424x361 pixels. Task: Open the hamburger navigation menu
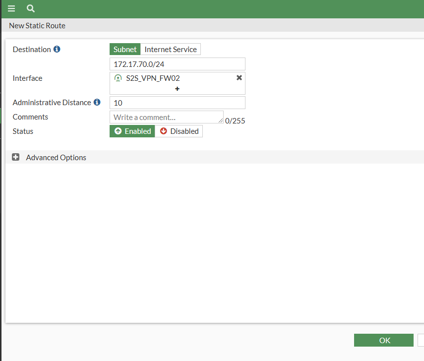[11, 8]
